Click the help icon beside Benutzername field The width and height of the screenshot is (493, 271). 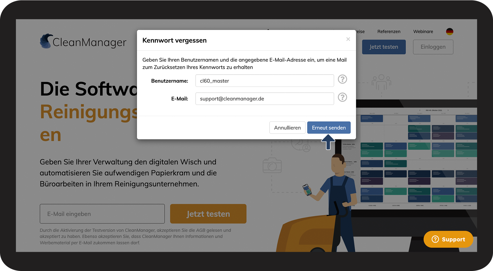click(342, 79)
